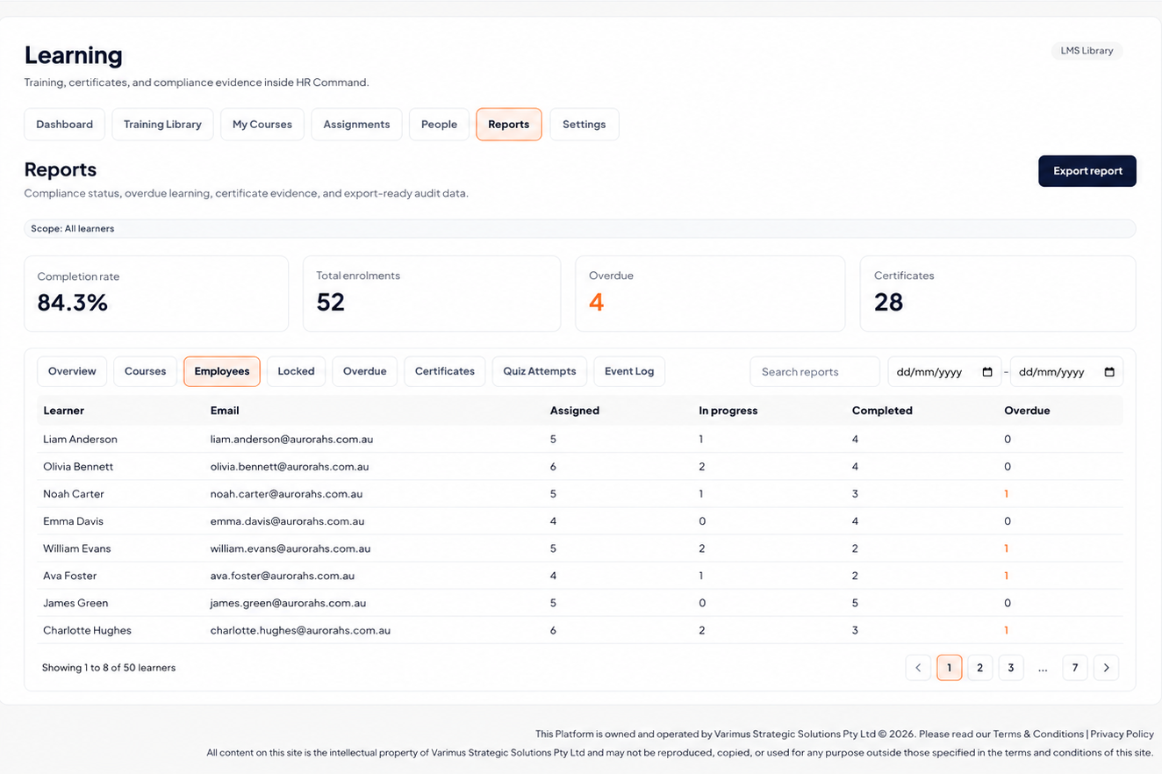Click the Overdue summary card showing 4
The image size is (1162, 774).
pyautogui.click(x=710, y=294)
